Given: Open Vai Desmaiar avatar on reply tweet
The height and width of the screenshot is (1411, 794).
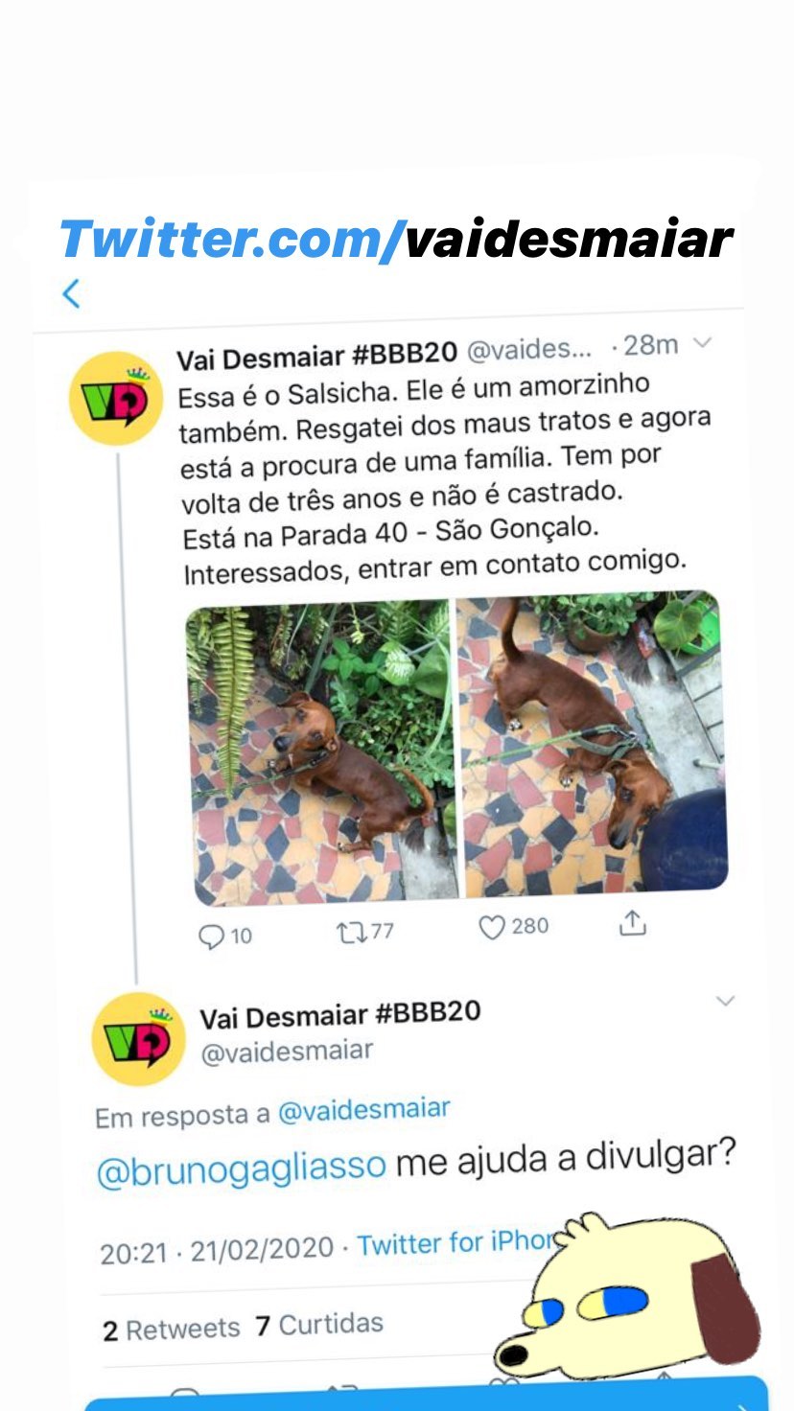Looking at the screenshot, I should click(138, 1040).
